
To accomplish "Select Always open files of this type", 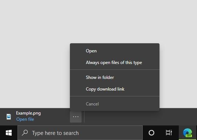I will [x=115, y=63].
